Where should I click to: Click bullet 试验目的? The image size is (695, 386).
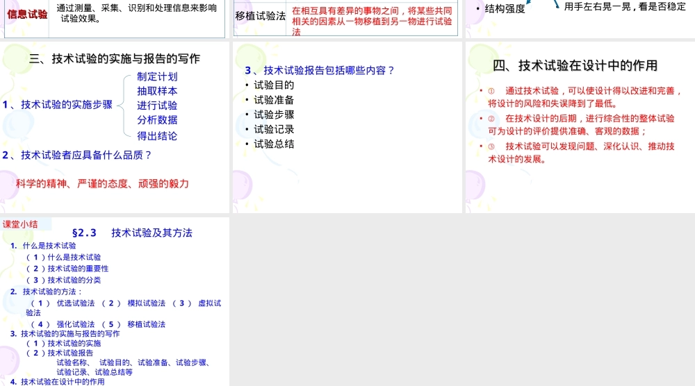pyautogui.click(x=273, y=85)
